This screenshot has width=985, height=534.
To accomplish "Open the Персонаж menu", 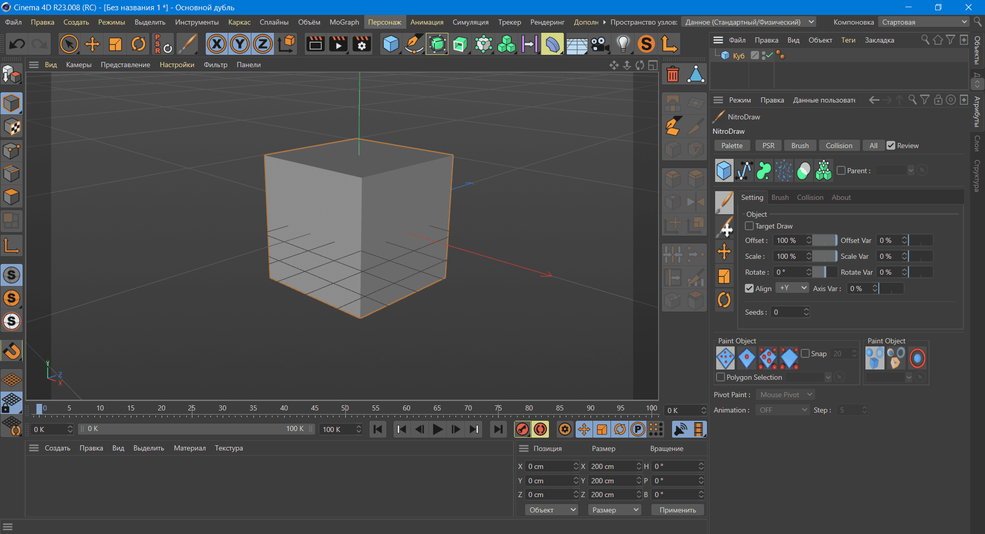I will tap(385, 22).
